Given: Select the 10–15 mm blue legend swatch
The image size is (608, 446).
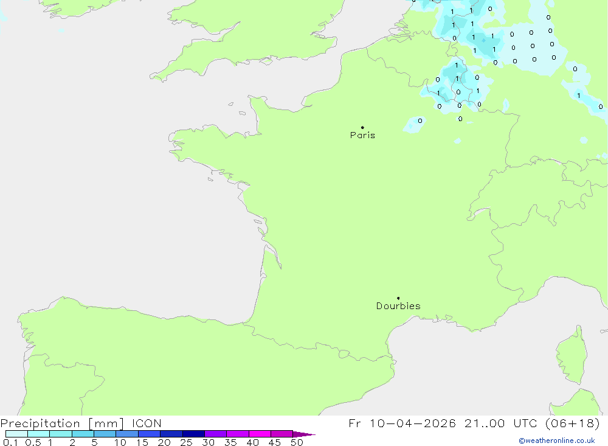Looking at the screenshot, I should (127, 434).
